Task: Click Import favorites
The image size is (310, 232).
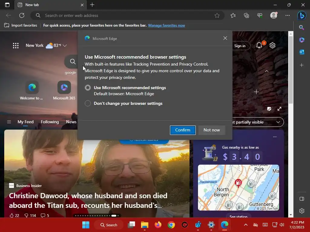Action: click(21, 25)
